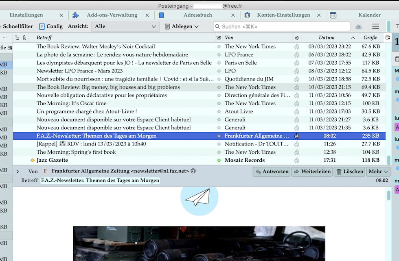Click the Antworten reply button
Screen dimensions: 399x261
pos(272,172)
